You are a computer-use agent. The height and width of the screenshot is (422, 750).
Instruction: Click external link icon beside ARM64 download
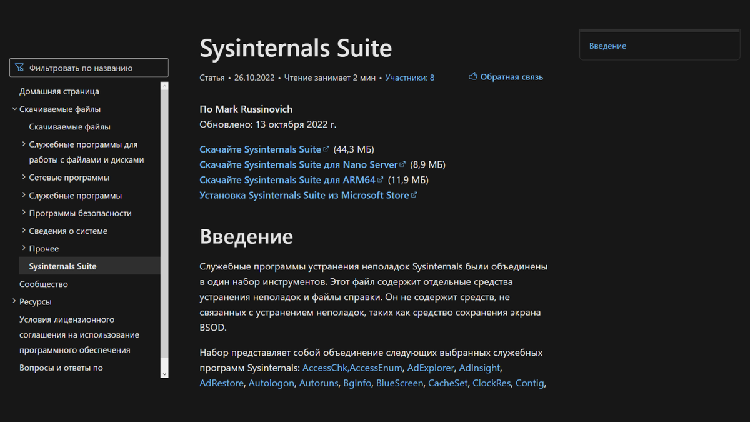click(x=381, y=179)
